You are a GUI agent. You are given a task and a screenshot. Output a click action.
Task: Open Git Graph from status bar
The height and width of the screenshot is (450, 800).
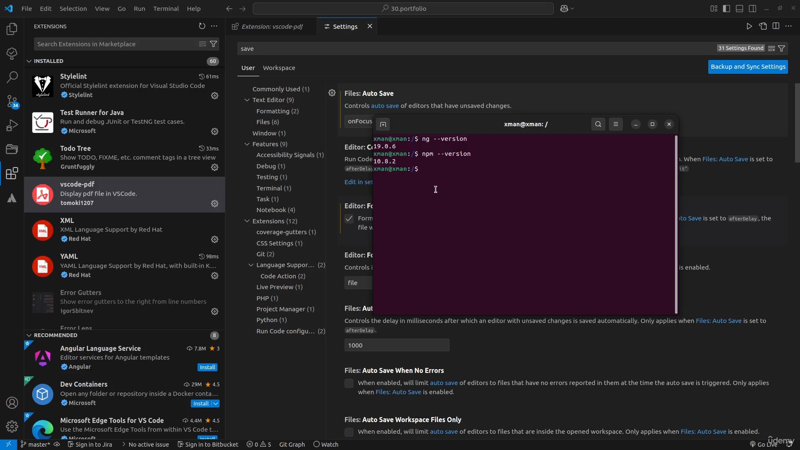click(x=292, y=444)
